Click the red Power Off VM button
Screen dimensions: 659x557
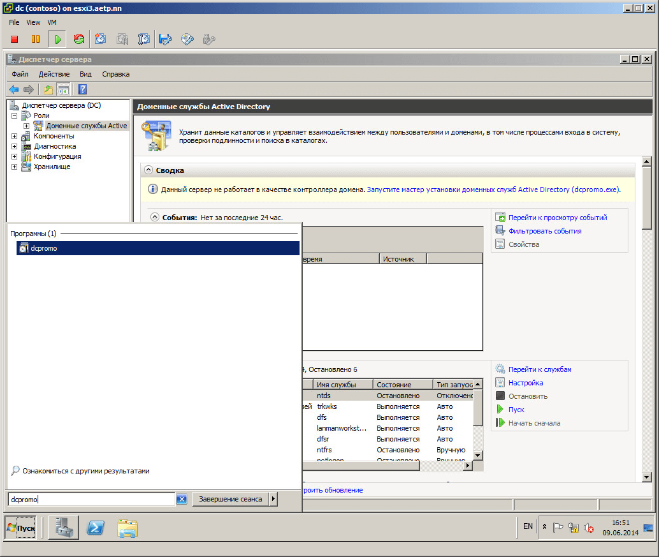click(x=15, y=40)
